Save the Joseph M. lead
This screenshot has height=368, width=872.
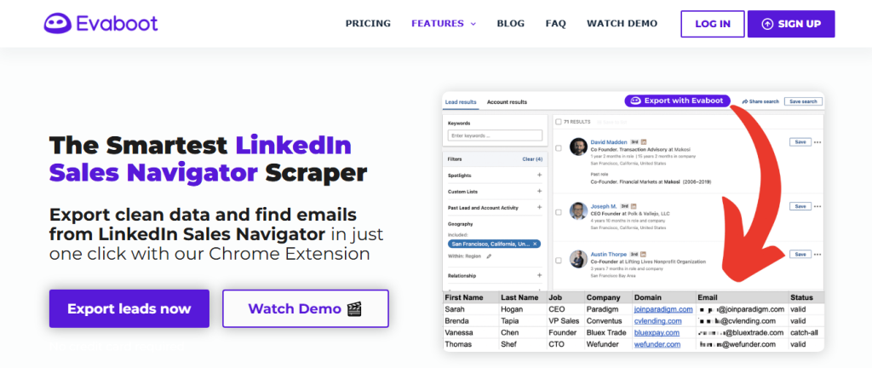tap(800, 206)
